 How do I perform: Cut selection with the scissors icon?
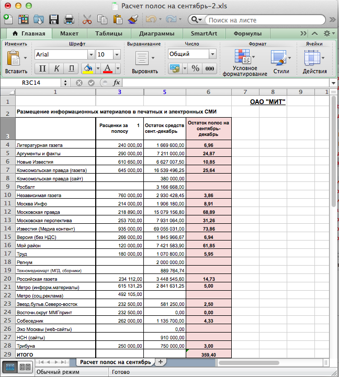(x=87, y=19)
